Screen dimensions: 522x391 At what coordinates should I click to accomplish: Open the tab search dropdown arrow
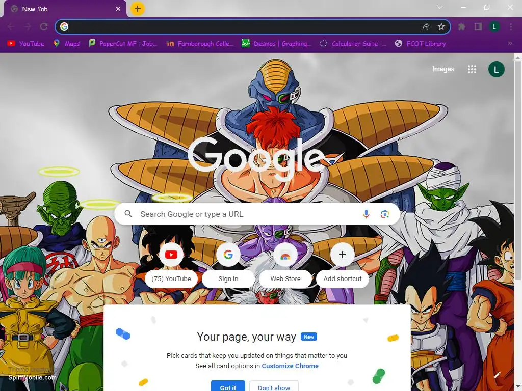440,7
